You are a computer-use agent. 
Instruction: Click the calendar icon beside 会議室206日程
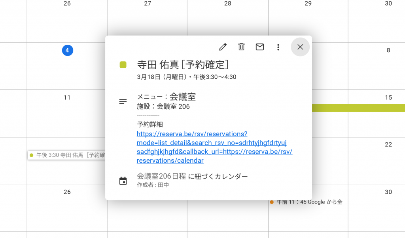[x=123, y=181]
